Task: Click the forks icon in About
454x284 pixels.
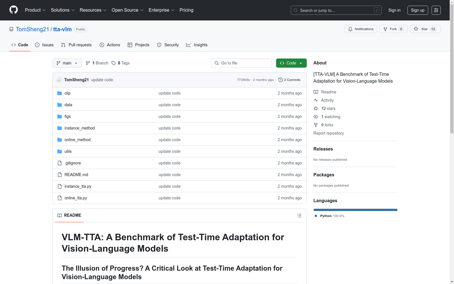Action: click(x=316, y=125)
